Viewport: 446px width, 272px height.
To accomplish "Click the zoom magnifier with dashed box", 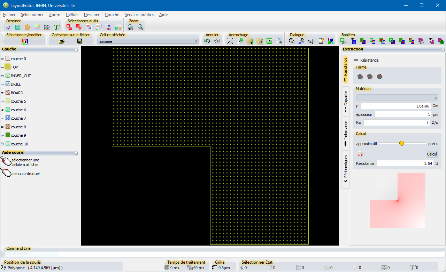I will pos(131,27).
